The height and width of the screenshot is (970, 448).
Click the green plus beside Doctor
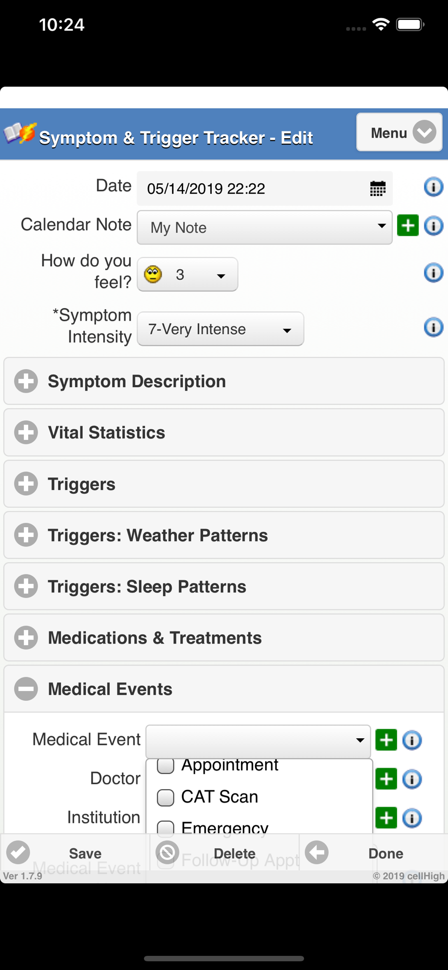tap(386, 779)
